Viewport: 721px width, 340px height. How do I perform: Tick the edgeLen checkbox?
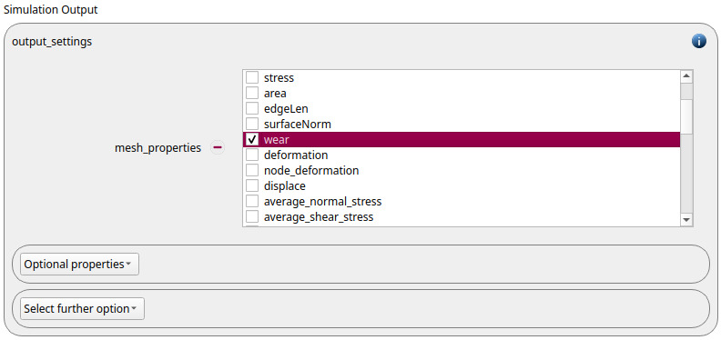pyautogui.click(x=252, y=108)
